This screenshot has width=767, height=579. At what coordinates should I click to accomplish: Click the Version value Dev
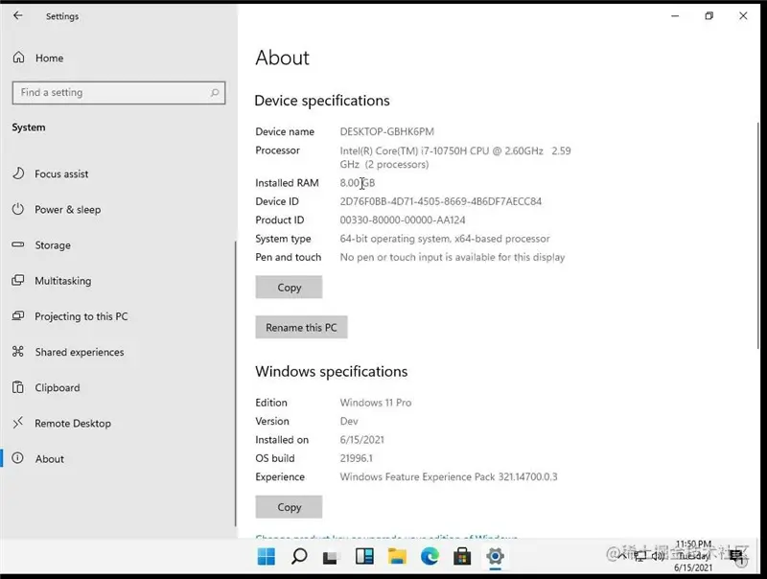pyautogui.click(x=349, y=421)
